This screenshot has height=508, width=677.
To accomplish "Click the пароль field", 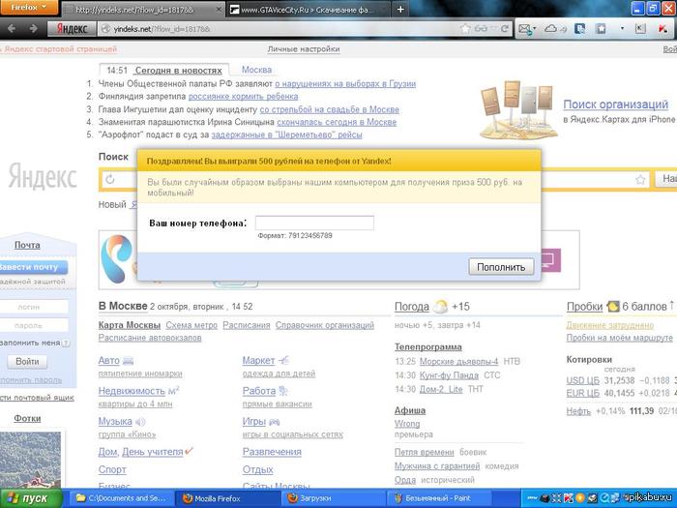I will pos(34,325).
